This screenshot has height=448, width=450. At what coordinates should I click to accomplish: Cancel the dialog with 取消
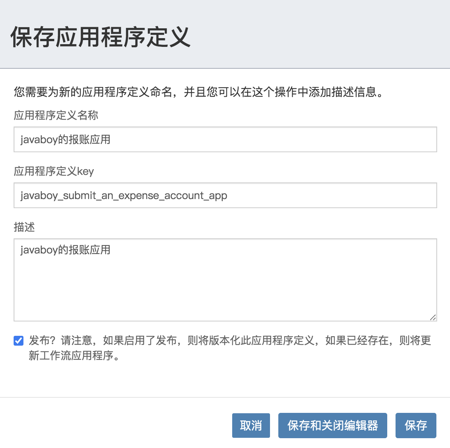pos(251,425)
